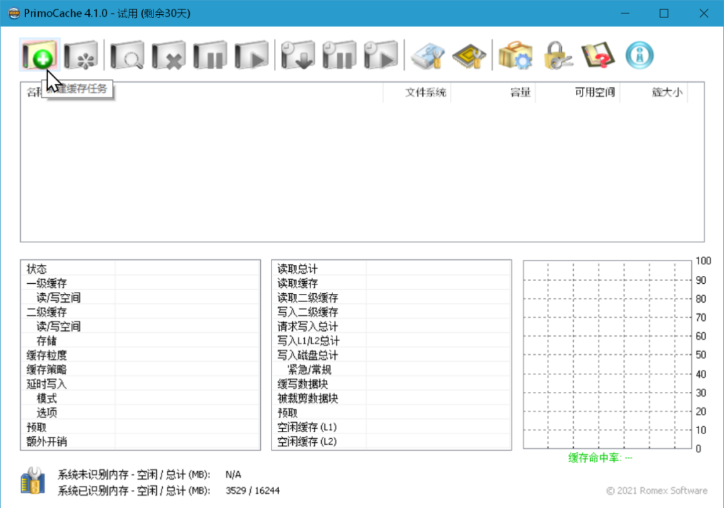Image resolution: width=724 pixels, height=508 pixels.
Task: Click the green 缓存命中率 label
Action: tap(600, 458)
